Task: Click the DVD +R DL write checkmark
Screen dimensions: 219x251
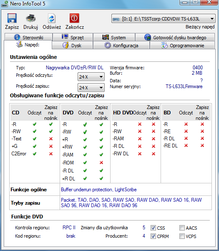Action: tap(101, 178)
